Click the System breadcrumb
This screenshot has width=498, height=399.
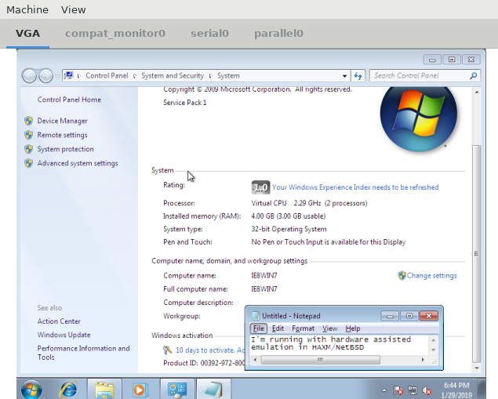(228, 75)
